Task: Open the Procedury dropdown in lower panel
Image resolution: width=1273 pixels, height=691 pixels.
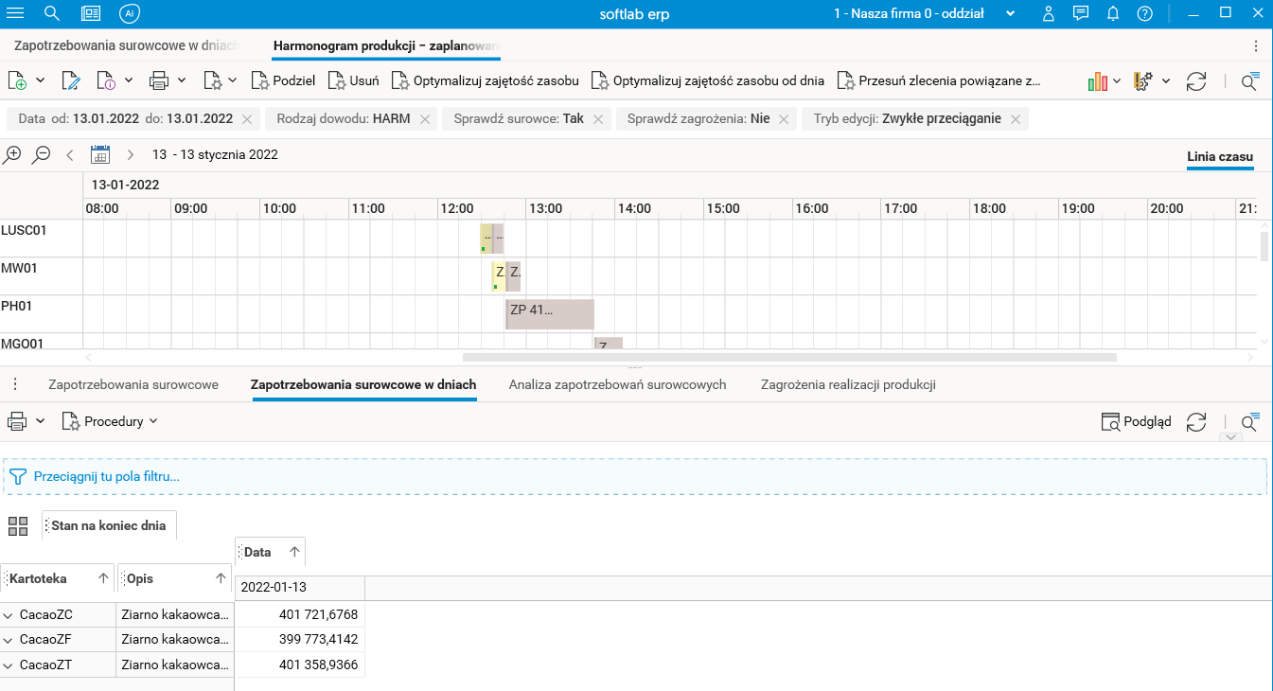Action: pyautogui.click(x=110, y=421)
